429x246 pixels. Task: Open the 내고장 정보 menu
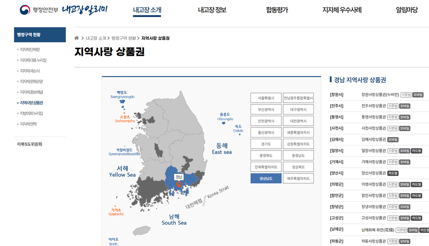pyautogui.click(x=212, y=10)
